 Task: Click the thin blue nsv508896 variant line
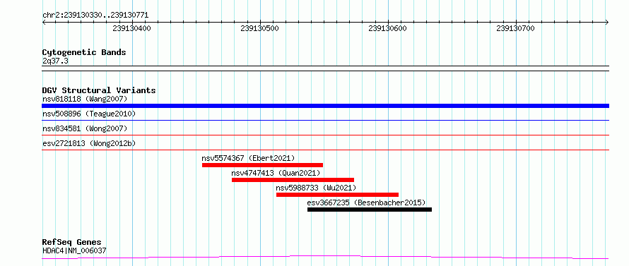(325, 120)
